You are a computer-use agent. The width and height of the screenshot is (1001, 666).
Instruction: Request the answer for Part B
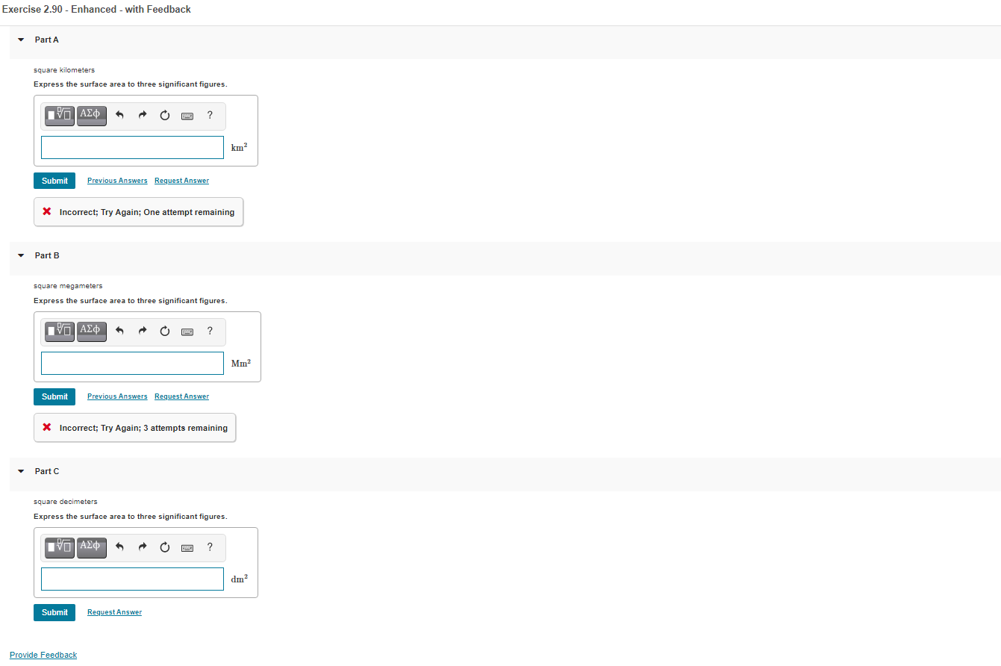[181, 396]
